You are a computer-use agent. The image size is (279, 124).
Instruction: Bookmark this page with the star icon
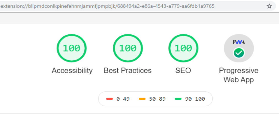269,6
